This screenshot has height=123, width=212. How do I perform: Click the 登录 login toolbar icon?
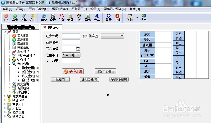(109, 18)
